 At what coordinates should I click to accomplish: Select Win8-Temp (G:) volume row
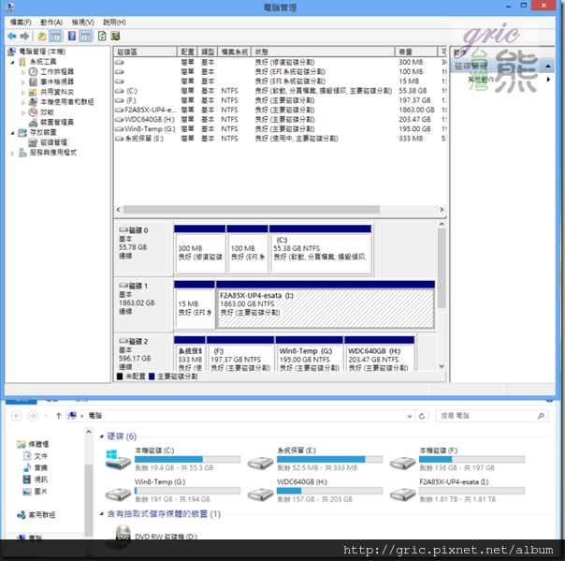click(280, 129)
